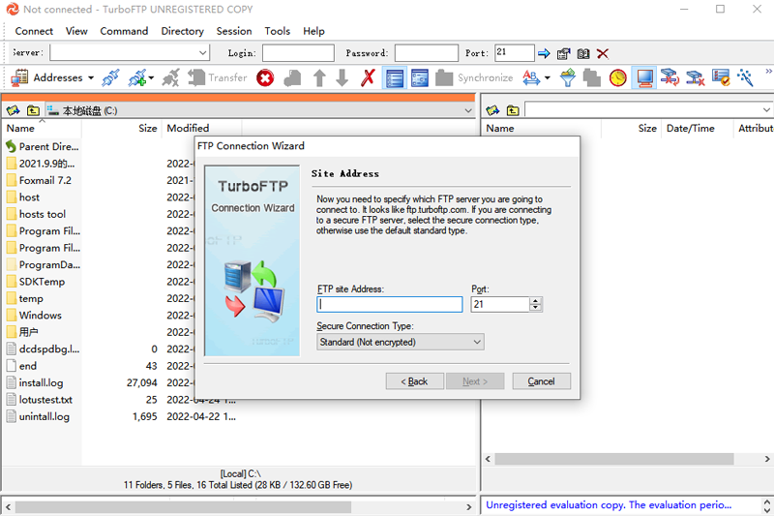
Task: Click the wizard Port number field
Action: click(x=499, y=304)
